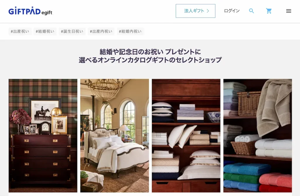
Task: Open the bedroom with chandelier photo
Action: tap(115, 136)
